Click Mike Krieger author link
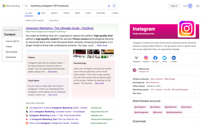The width and height of the screenshot is (207, 125). coord(170,79)
